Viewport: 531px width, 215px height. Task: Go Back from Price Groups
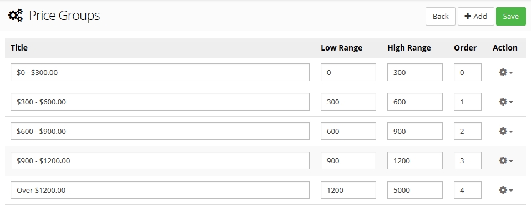tap(440, 16)
